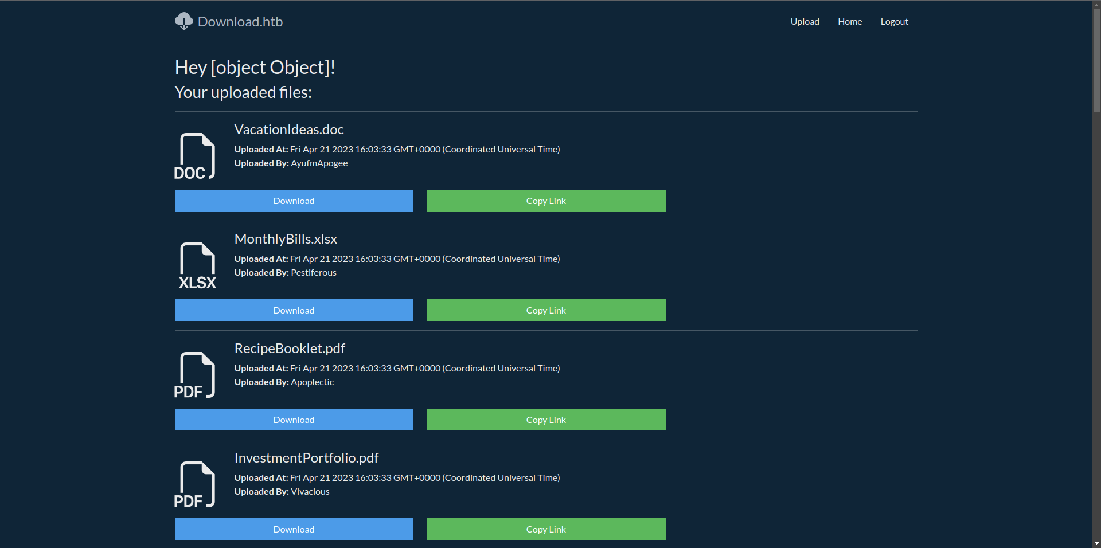Click the XLSX file icon for MonthlyBills
This screenshot has height=548, width=1101.
pos(197,266)
